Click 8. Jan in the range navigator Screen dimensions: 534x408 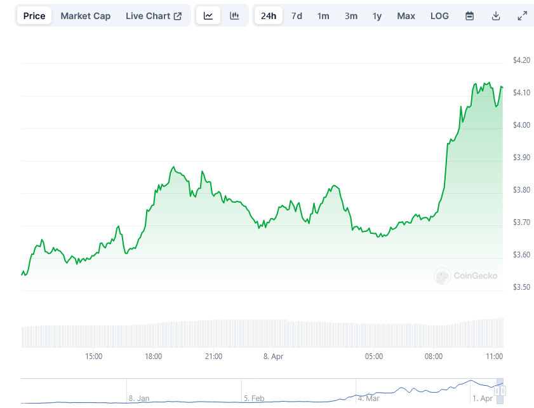click(139, 398)
